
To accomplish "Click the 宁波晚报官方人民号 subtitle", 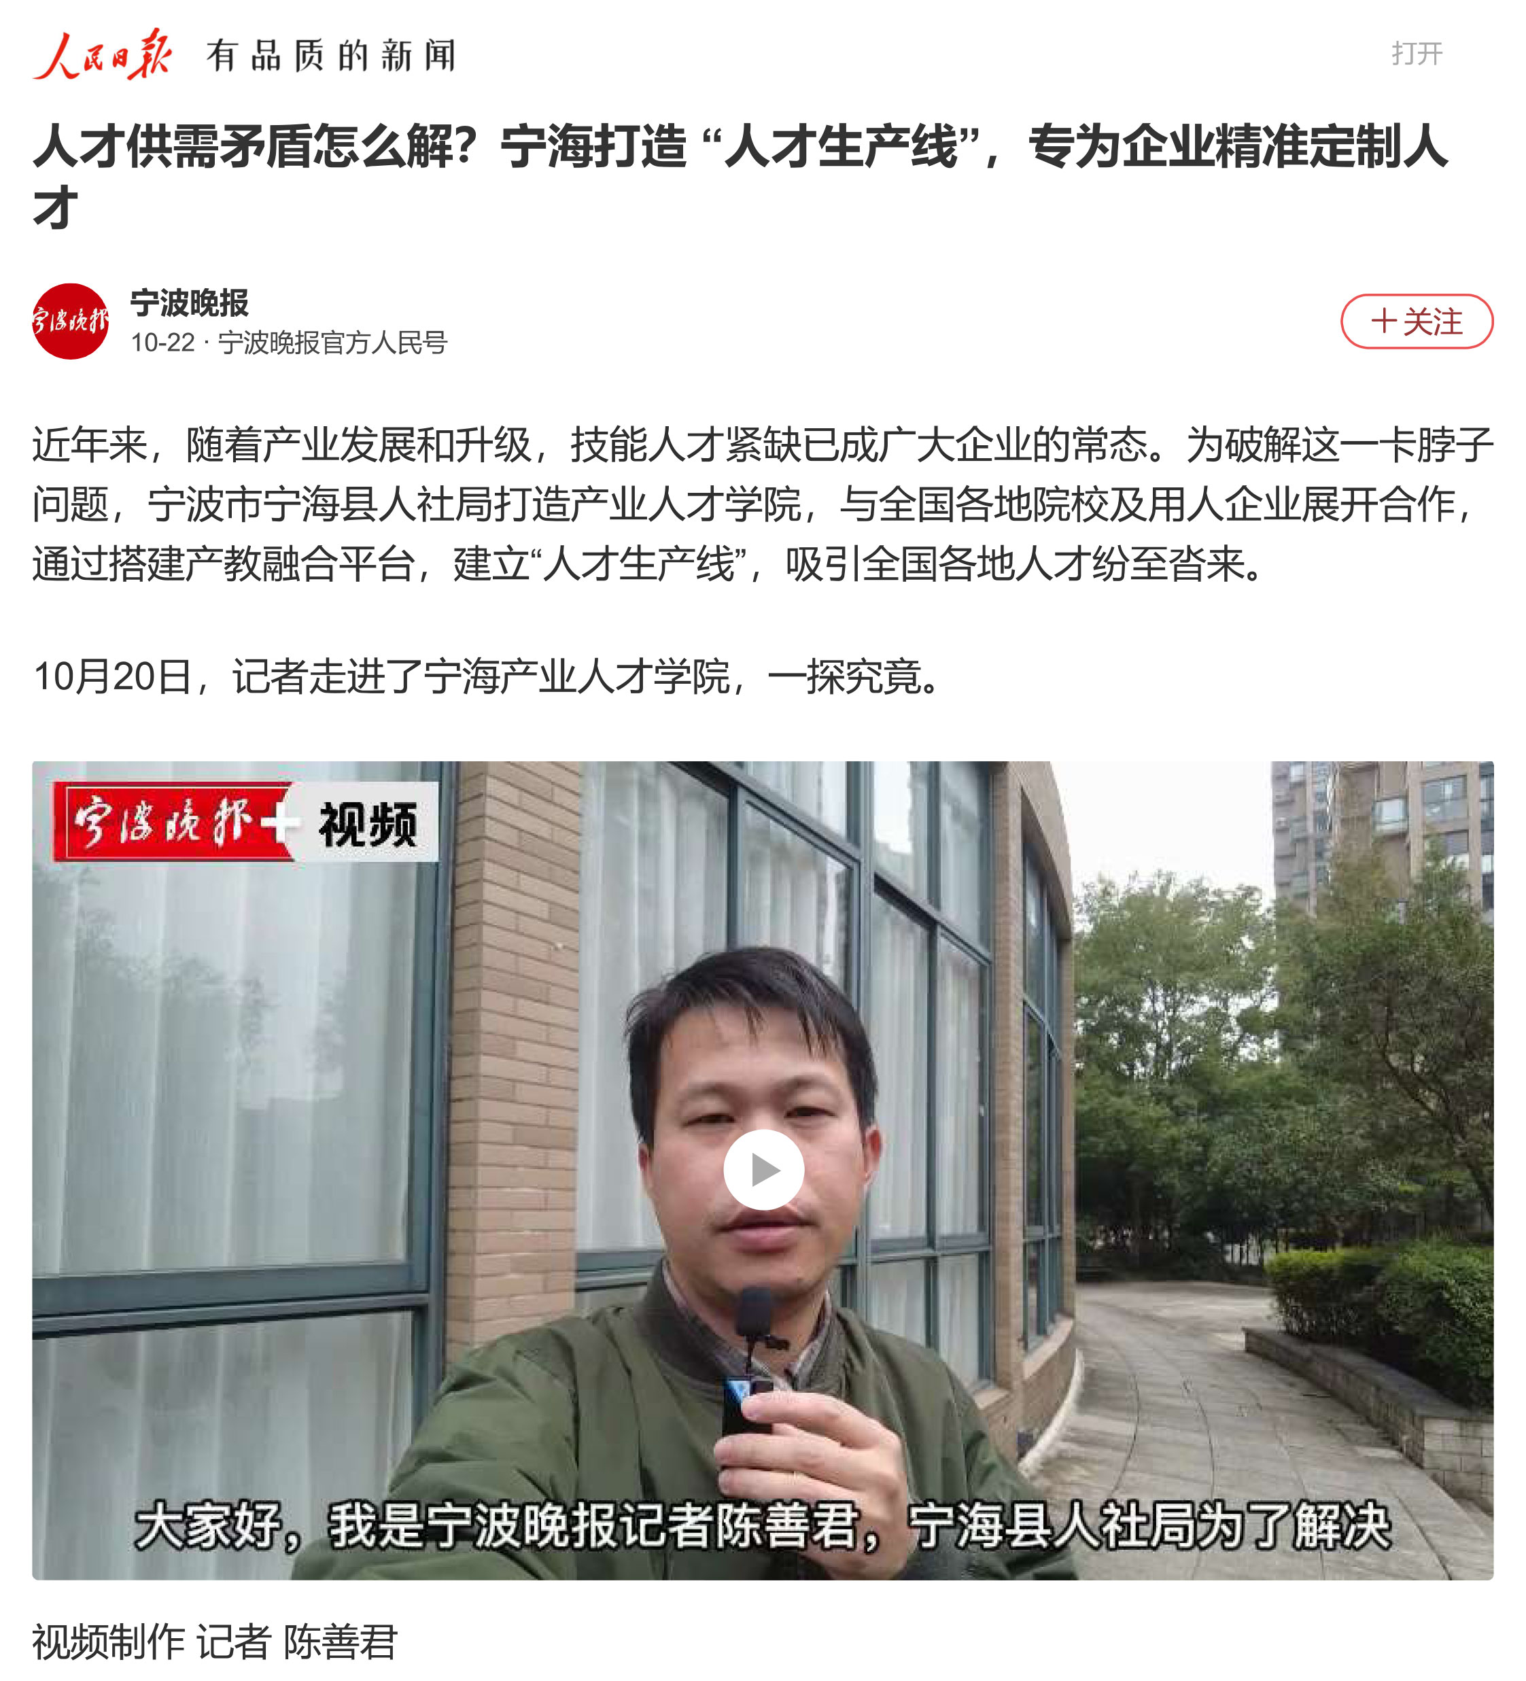I will click(332, 343).
